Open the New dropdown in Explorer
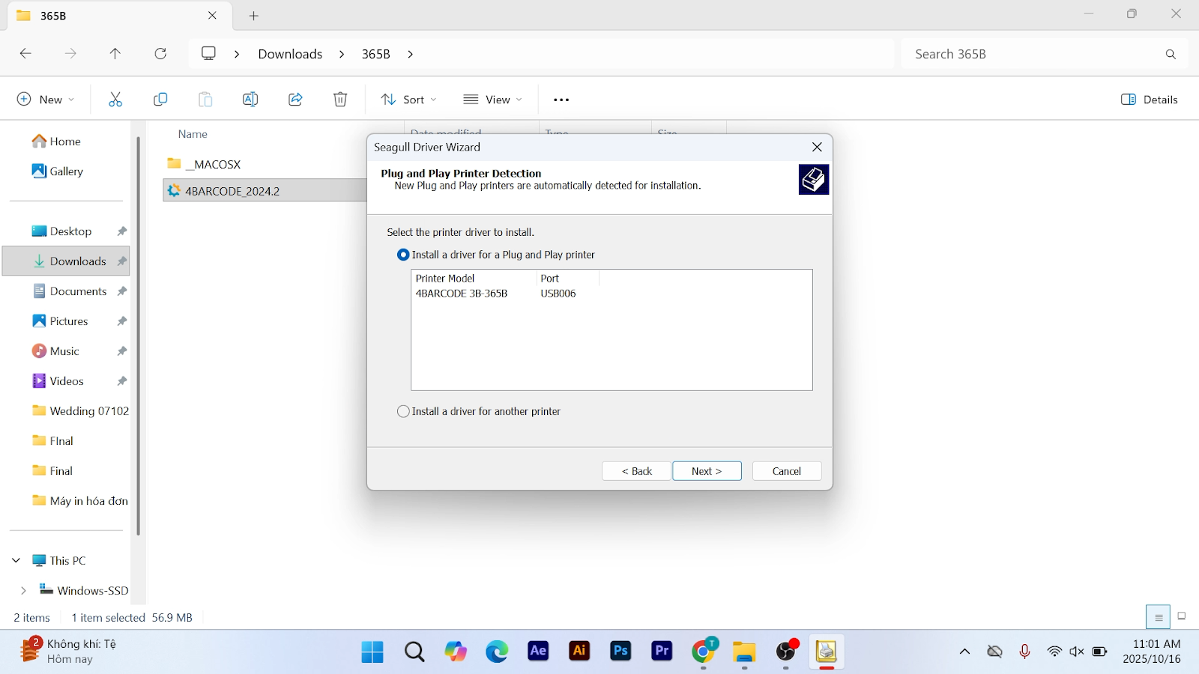This screenshot has width=1199, height=674. click(46, 100)
